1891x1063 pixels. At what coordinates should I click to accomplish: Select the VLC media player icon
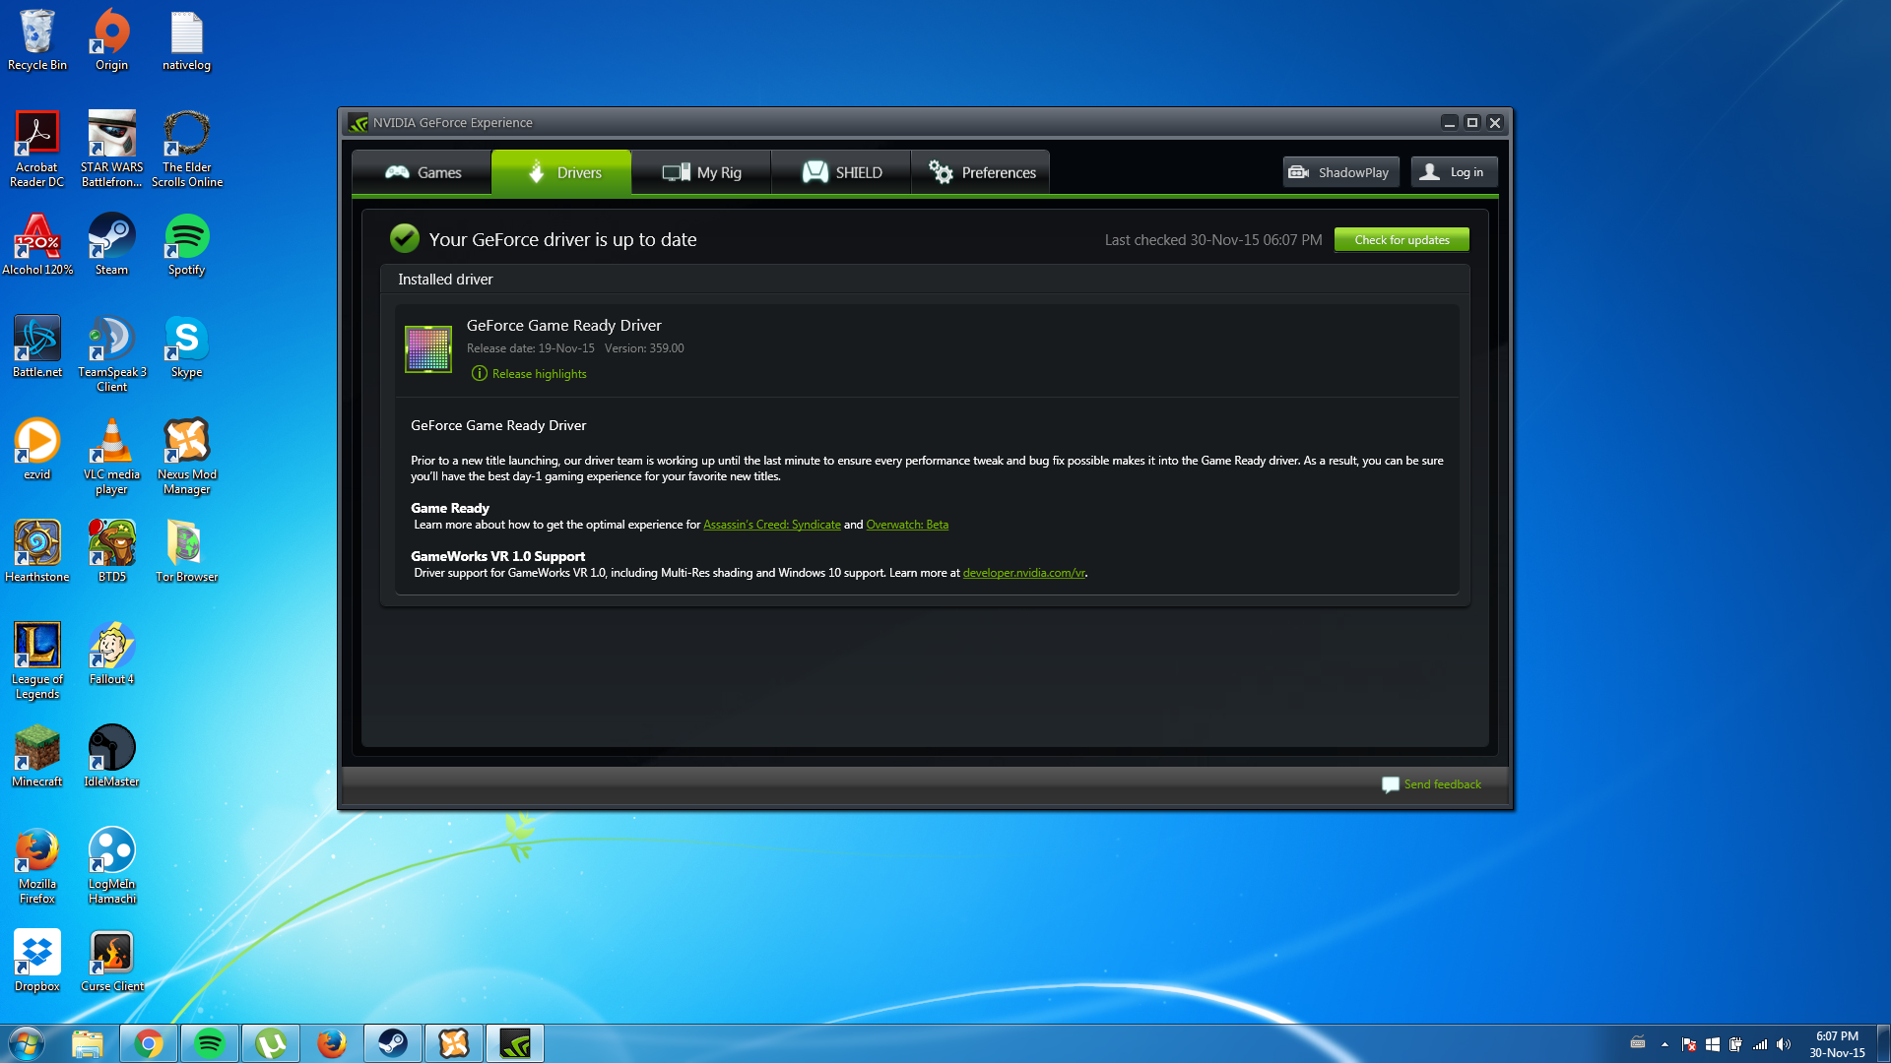(111, 456)
